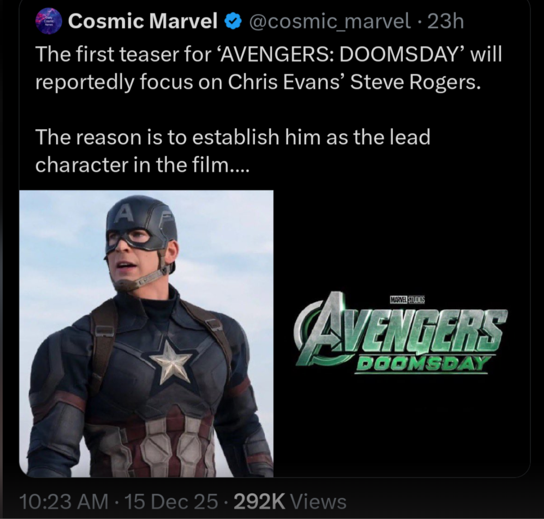The height and width of the screenshot is (519, 544).
Task: Open the Avengers Doomsday logo image
Action: (x=401, y=333)
